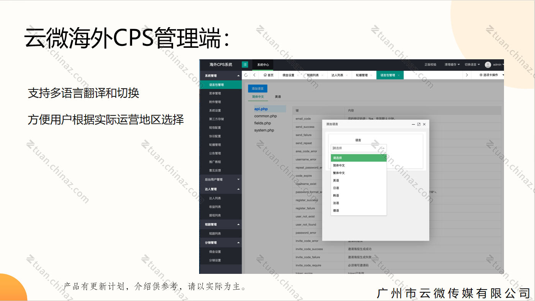Open 短信配置 in the sidebar
The image size is (535, 301).
(x=221, y=128)
